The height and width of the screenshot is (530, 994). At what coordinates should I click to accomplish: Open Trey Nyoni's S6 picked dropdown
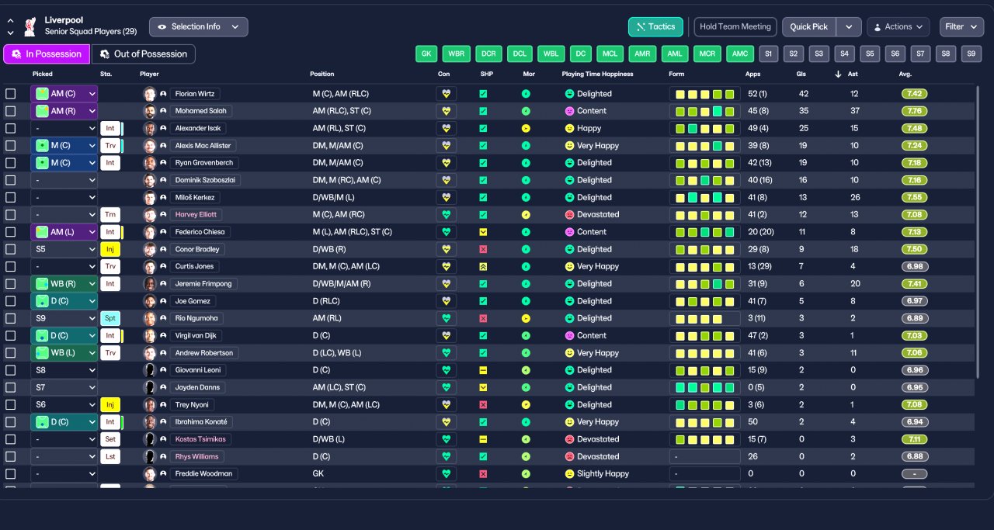click(64, 404)
